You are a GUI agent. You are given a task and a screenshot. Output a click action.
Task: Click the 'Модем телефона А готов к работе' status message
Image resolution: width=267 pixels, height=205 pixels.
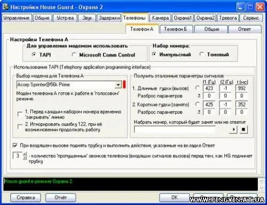pos(68,96)
